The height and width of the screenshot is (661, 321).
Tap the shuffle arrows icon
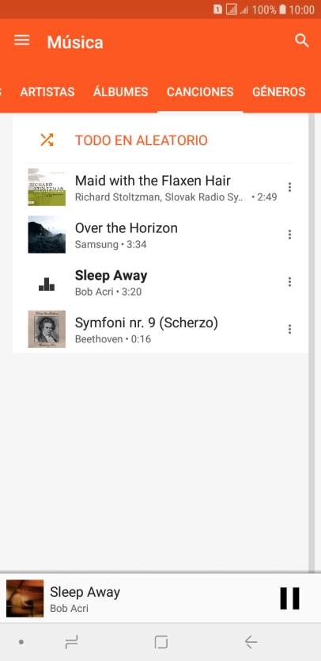pos(47,140)
